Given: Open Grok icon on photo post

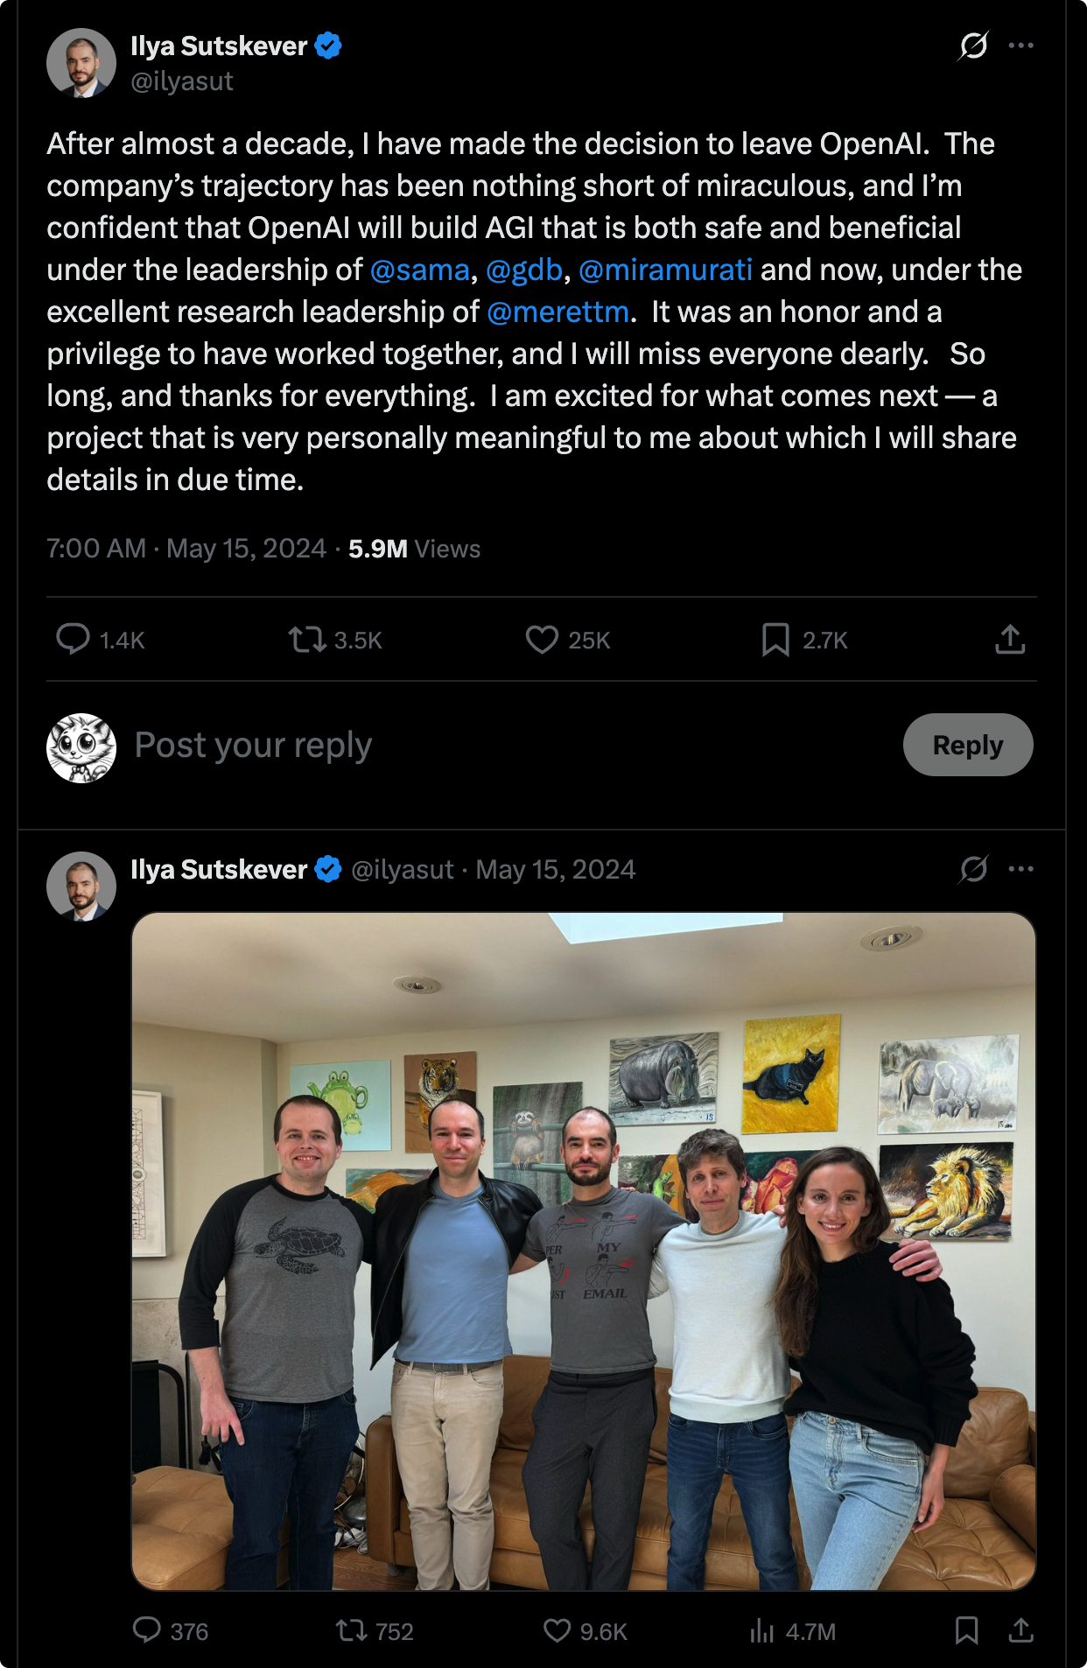Looking at the screenshot, I should click(x=973, y=869).
